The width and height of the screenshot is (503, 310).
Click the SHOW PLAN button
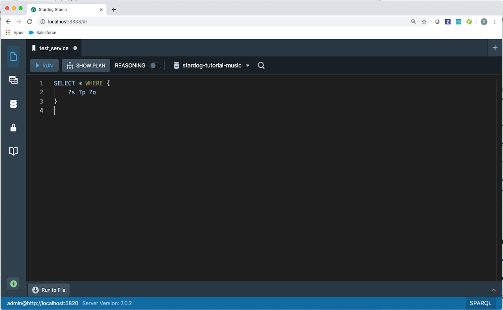tap(86, 65)
